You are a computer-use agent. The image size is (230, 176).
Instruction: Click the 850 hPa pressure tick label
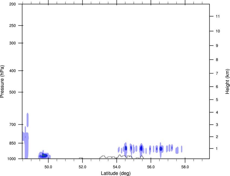(12, 143)
